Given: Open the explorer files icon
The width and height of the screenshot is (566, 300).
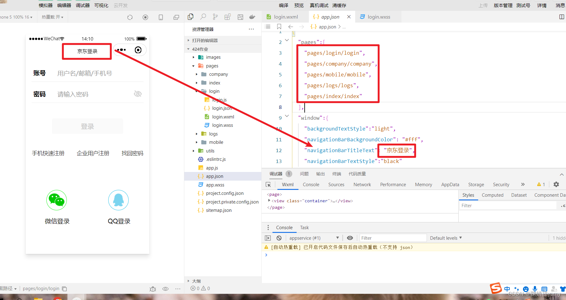Looking at the screenshot, I should click(191, 17).
